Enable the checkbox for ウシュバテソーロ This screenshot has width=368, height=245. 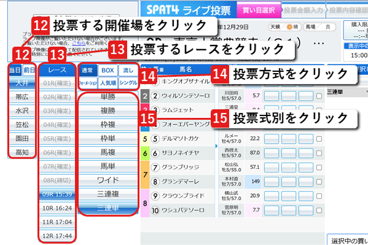pos(319,211)
